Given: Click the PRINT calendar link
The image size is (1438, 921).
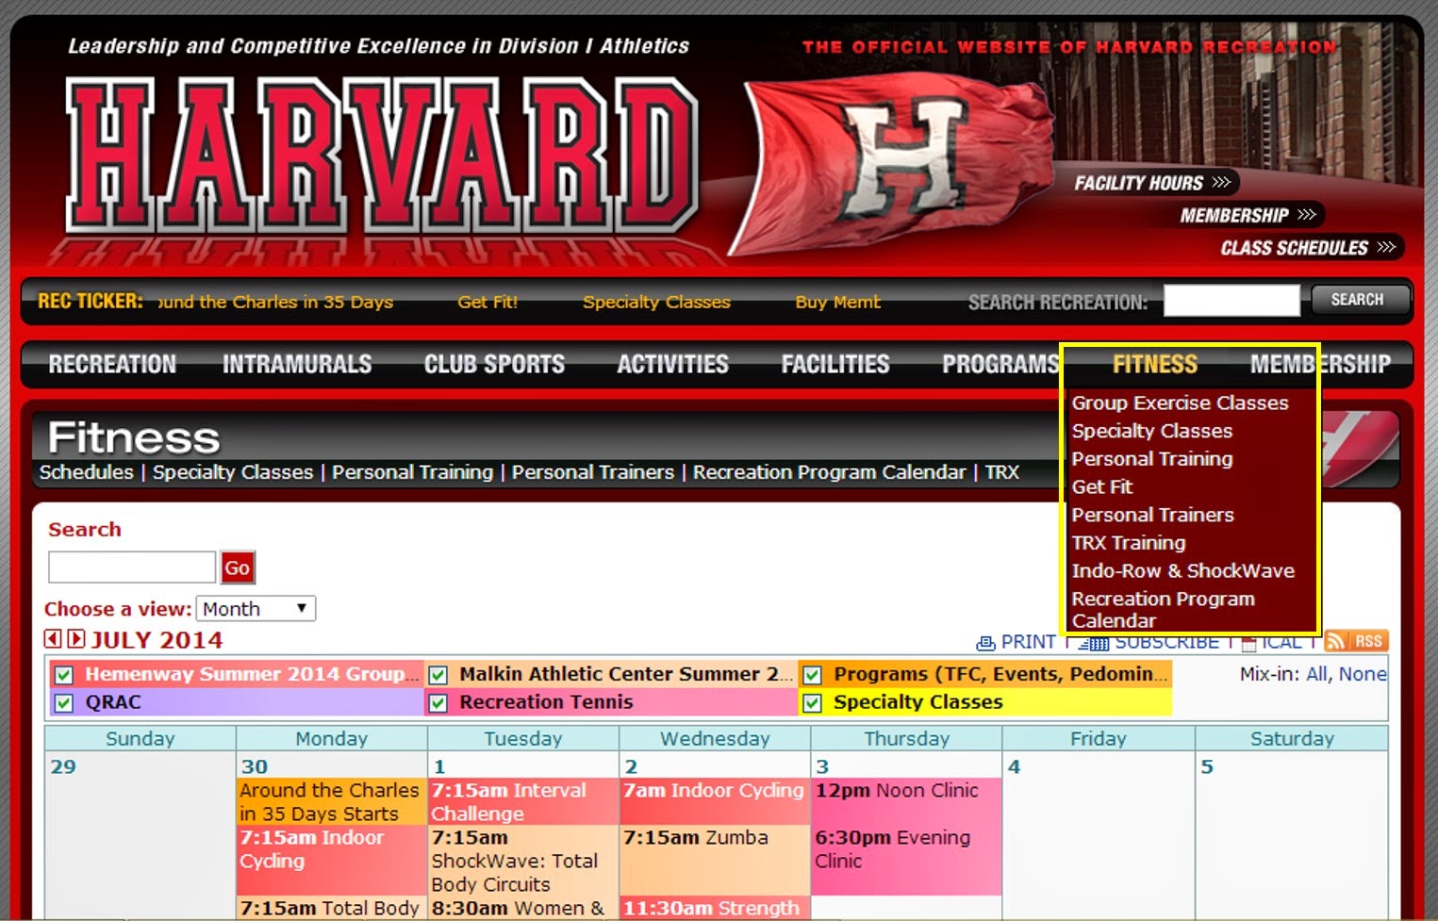Looking at the screenshot, I should coord(1016,642).
